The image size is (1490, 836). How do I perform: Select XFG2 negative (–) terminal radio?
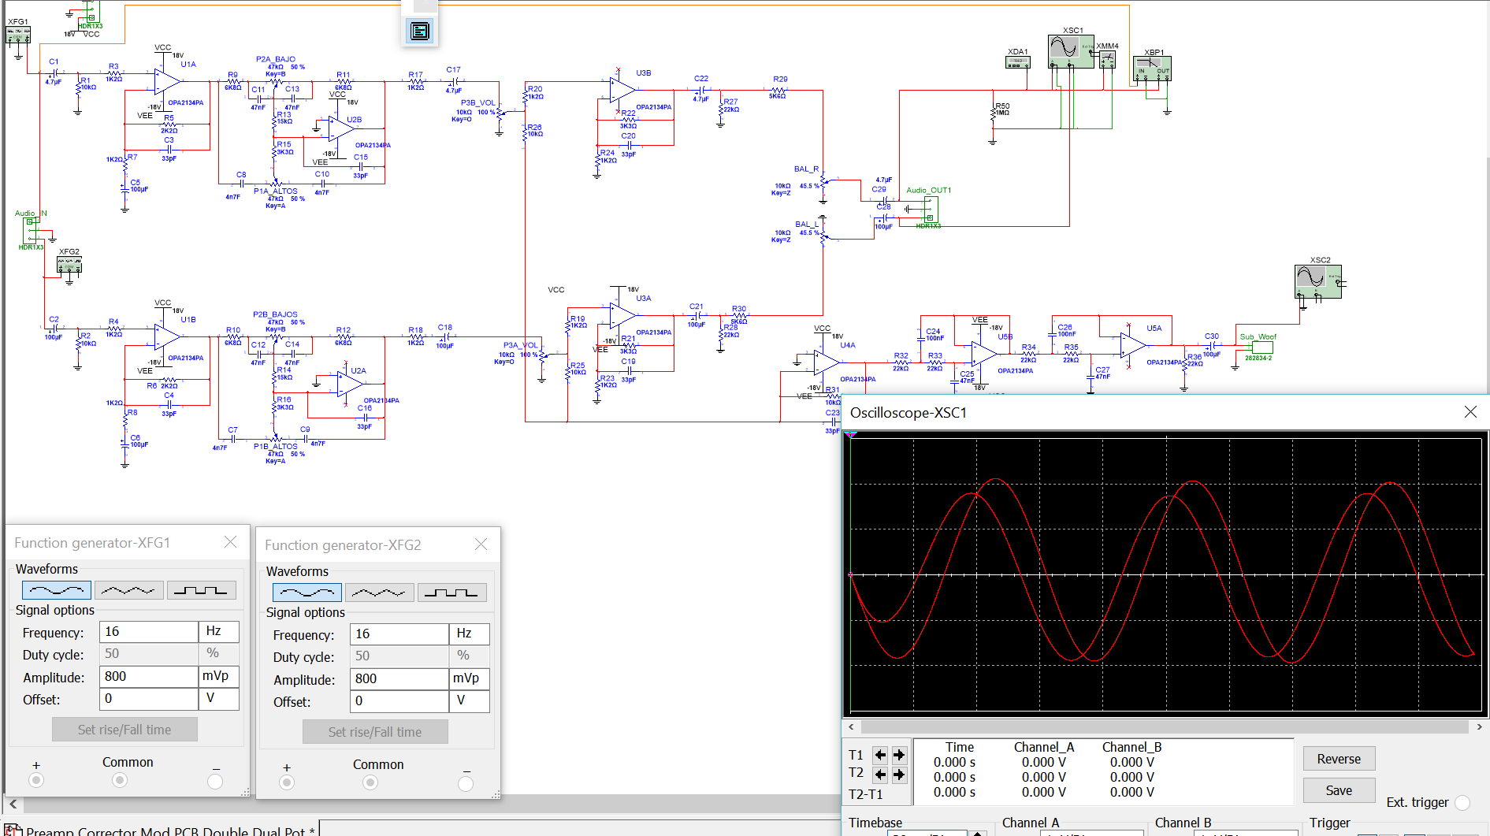pos(466,784)
